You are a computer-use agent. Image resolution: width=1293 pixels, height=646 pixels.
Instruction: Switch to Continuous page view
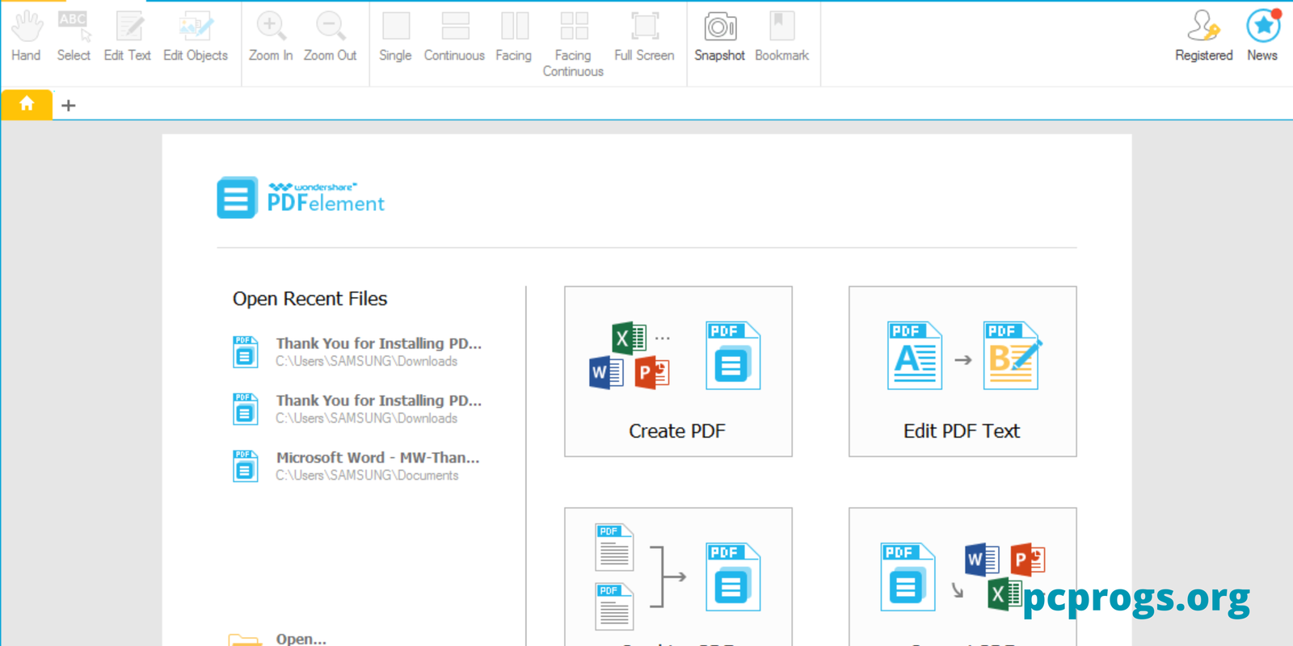click(x=454, y=37)
